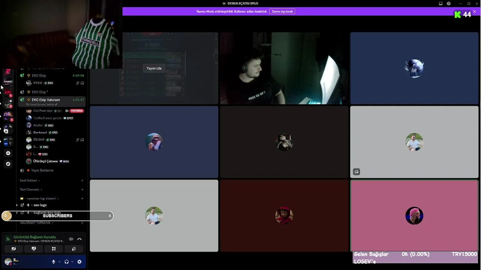
Task: Select user 'Darksoul' in voice list
Action: point(41,132)
